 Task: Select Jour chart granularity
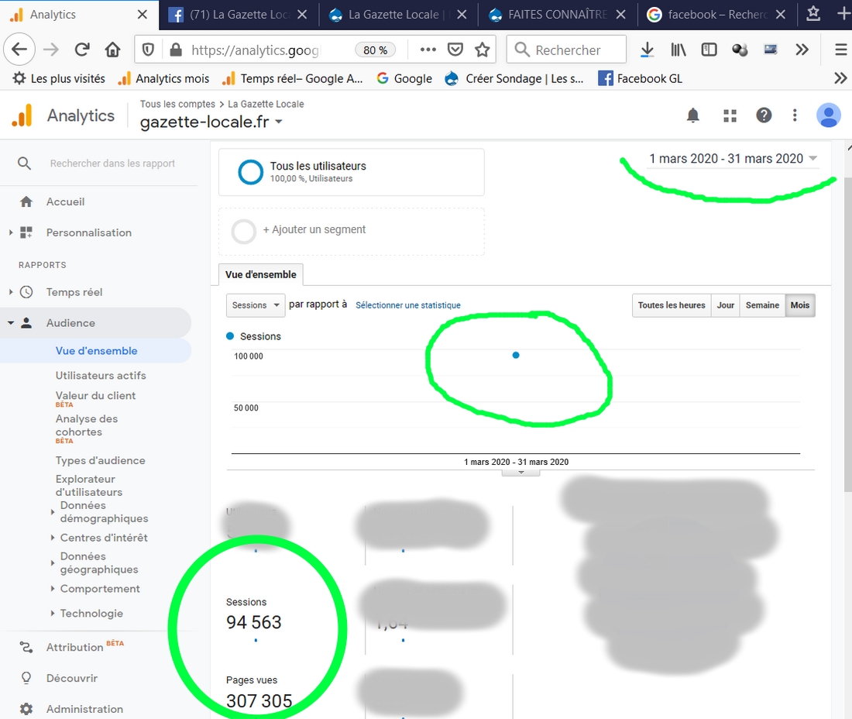coord(726,305)
